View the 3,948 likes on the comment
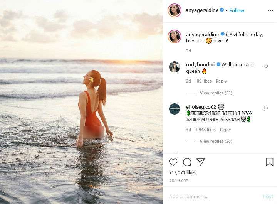 coord(205,130)
